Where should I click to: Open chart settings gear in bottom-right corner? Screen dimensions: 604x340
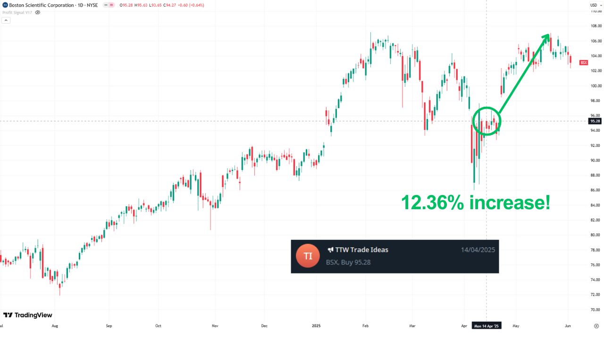point(596,326)
